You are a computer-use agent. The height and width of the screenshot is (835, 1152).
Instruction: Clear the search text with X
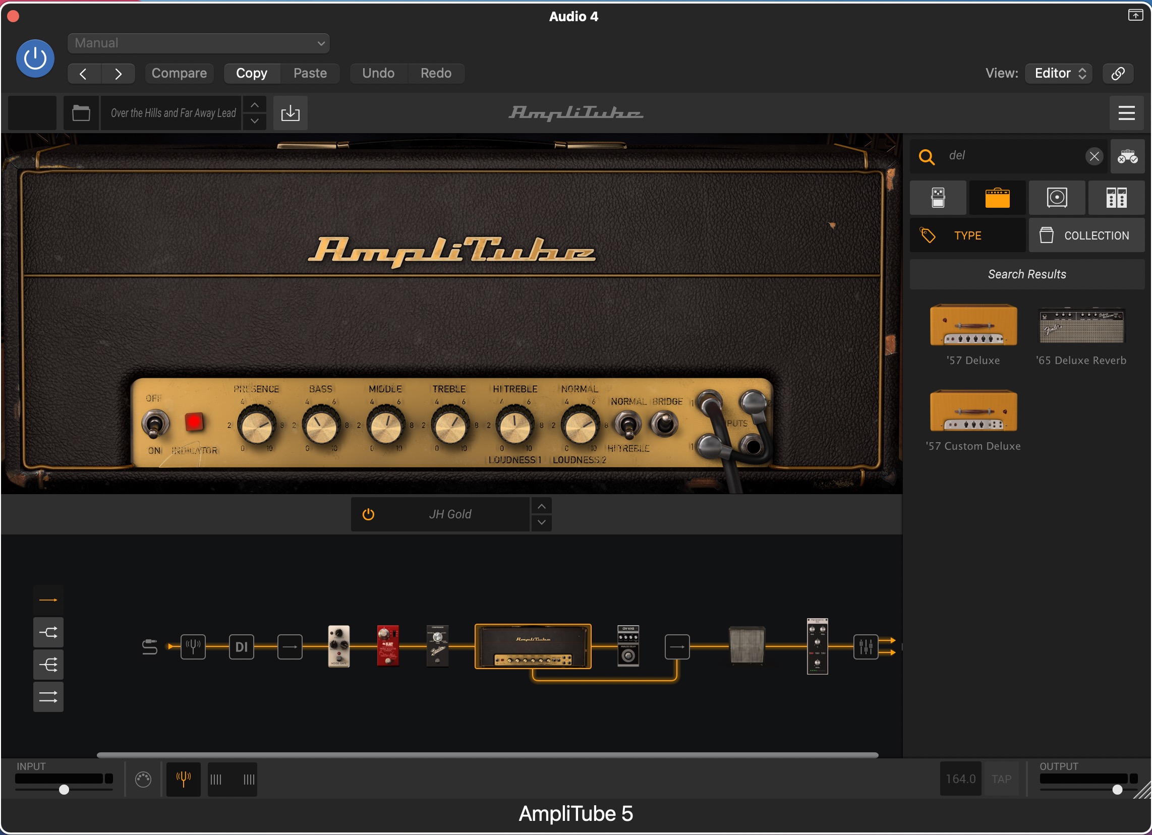coord(1094,156)
